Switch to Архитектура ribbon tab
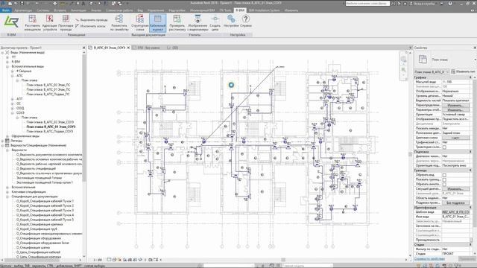The image size is (477, 268). click(x=23, y=10)
